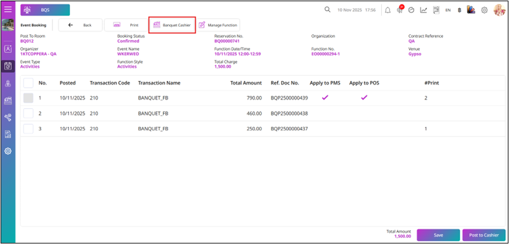Click the Posted column header
The width and height of the screenshot is (509, 244).
click(67, 83)
